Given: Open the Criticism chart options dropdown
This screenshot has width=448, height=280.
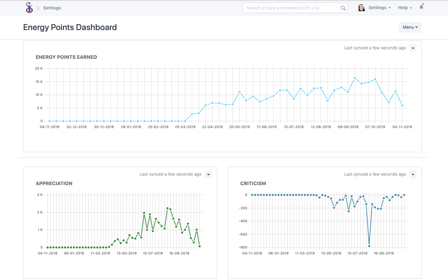Looking at the screenshot, I should pyautogui.click(x=413, y=174).
